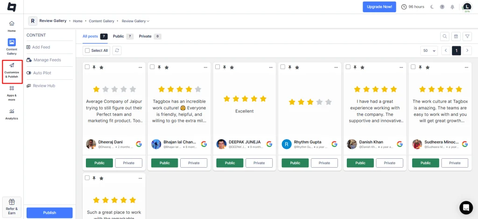Star the DEEPAK JUNEJA review
The width and height of the screenshot is (478, 219).
[232, 67]
